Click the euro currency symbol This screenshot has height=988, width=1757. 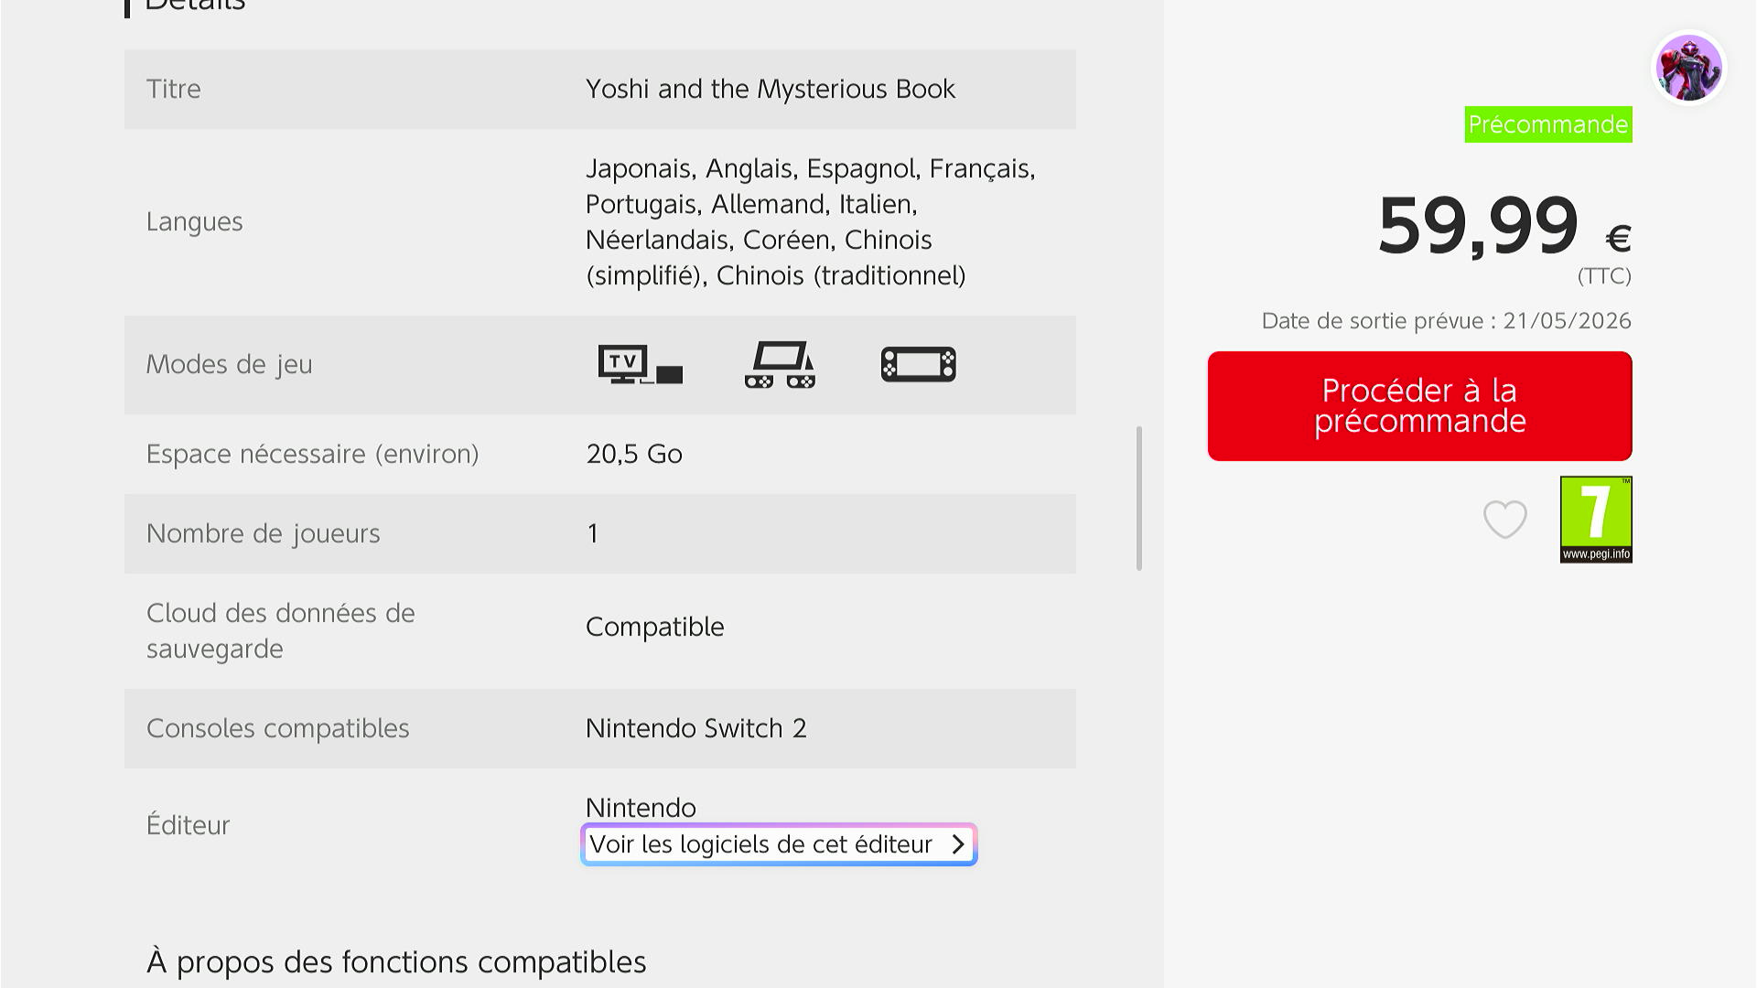pyautogui.click(x=1618, y=239)
